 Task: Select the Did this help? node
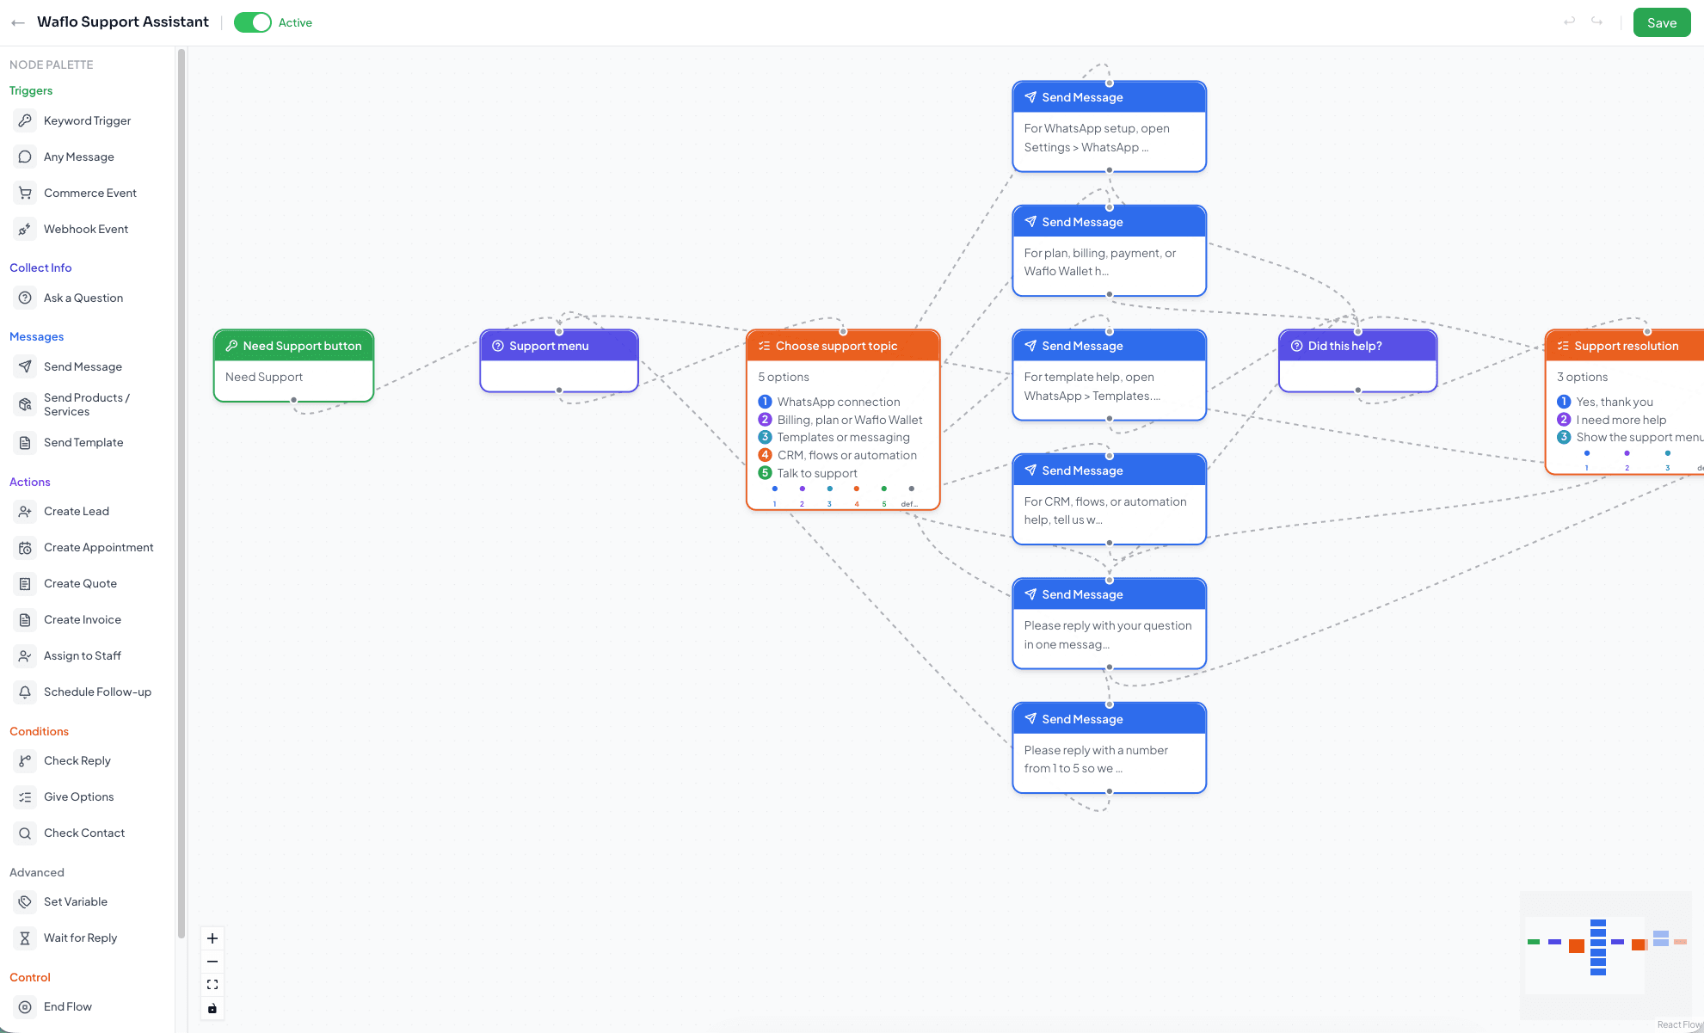click(1357, 361)
